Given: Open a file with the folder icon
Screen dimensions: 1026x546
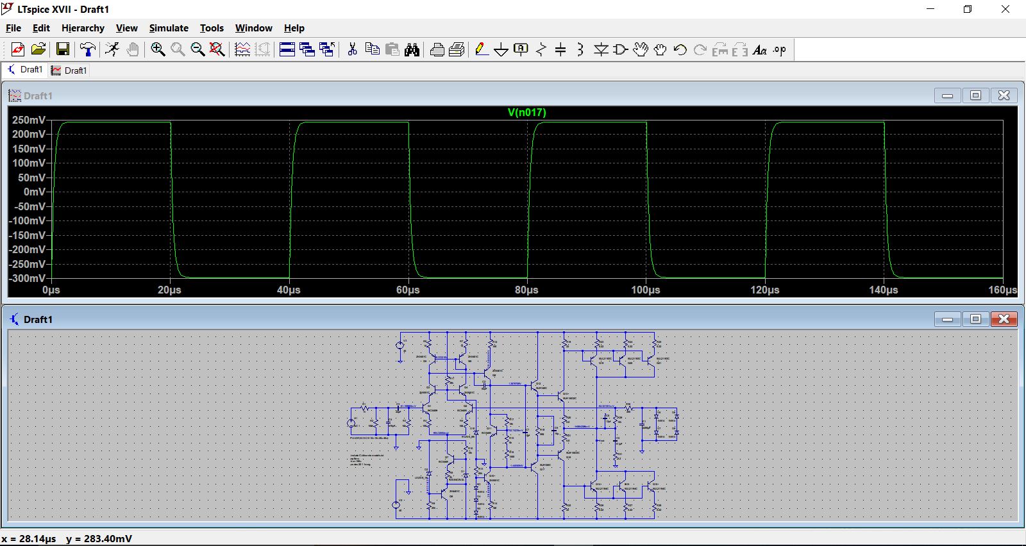Looking at the screenshot, I should [x=38, y=49].
